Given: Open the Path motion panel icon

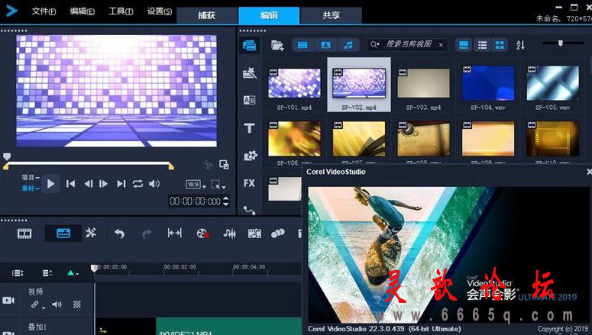Looking at the screenshot, I should 249,210.
